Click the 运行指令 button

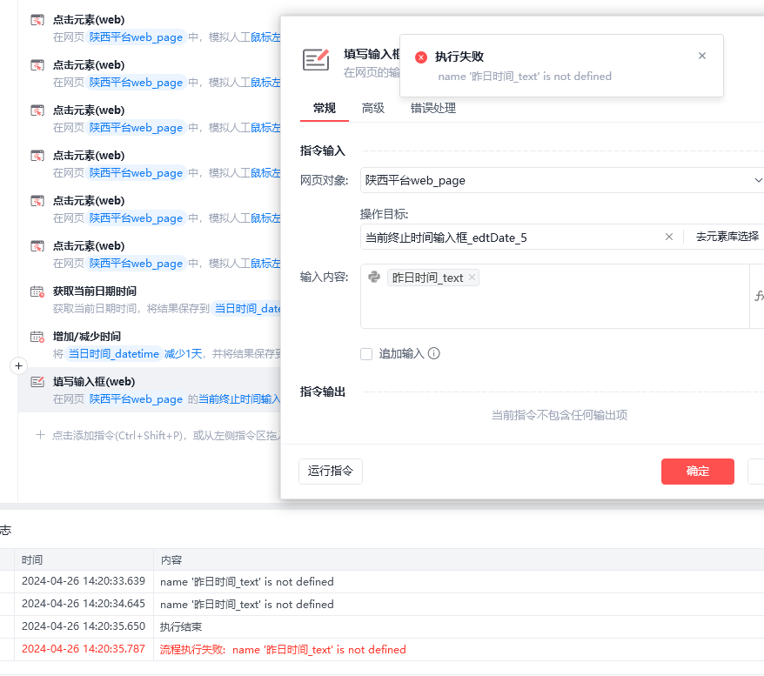pos(331,471)
